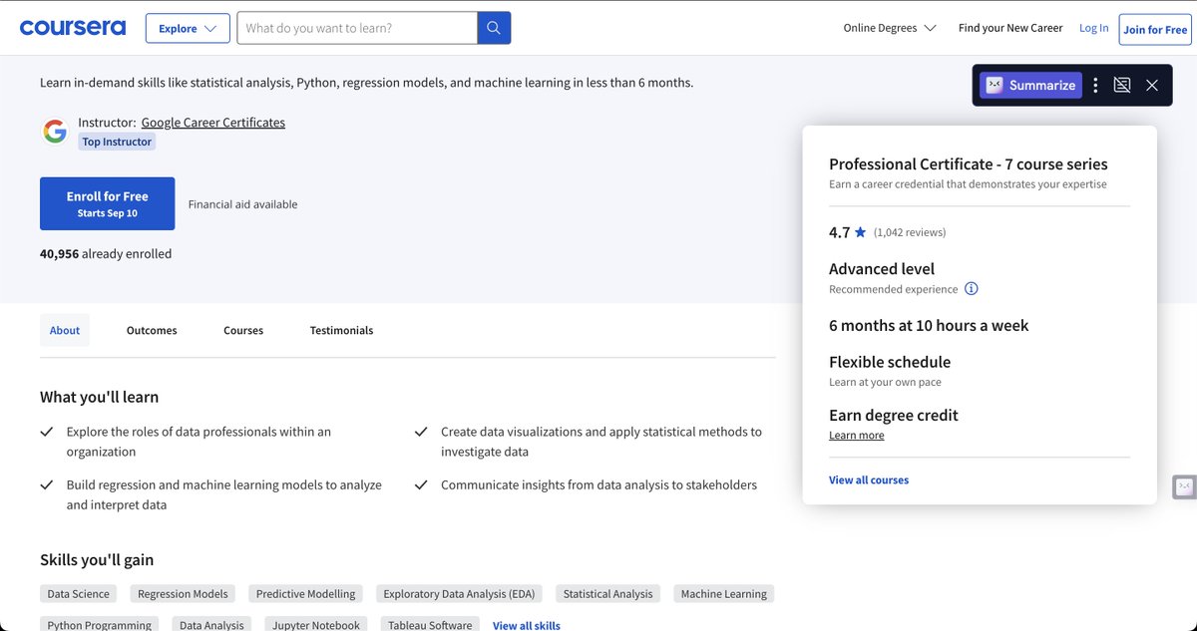
Task: Click View all skills link
Action: (x=527, y=625)
